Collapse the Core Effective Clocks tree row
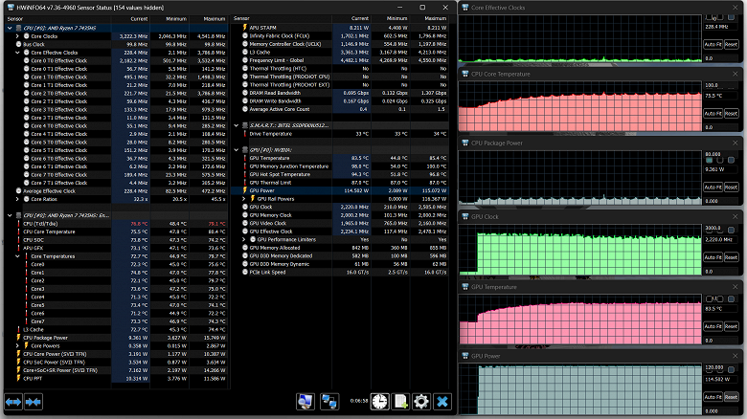This screenshot has width=747, height=419. click(x=18, y=51)
